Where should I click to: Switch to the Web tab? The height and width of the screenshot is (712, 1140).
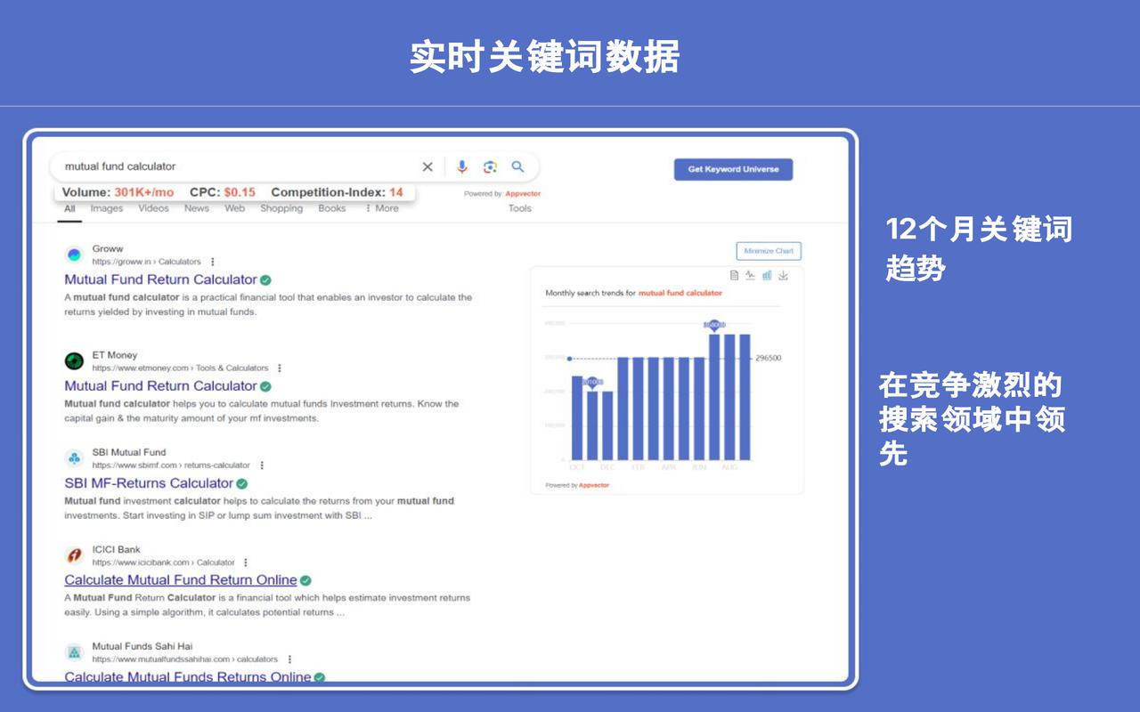click(234, 208)
